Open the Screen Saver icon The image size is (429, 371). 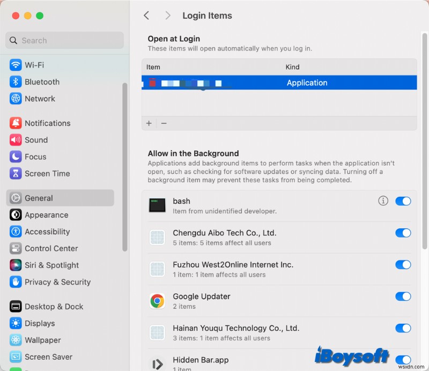click(x=16, y=357)
